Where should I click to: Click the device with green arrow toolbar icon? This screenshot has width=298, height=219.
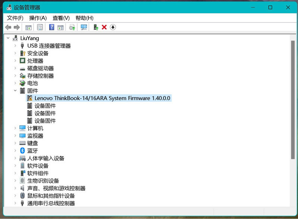[x=96, y=27]
